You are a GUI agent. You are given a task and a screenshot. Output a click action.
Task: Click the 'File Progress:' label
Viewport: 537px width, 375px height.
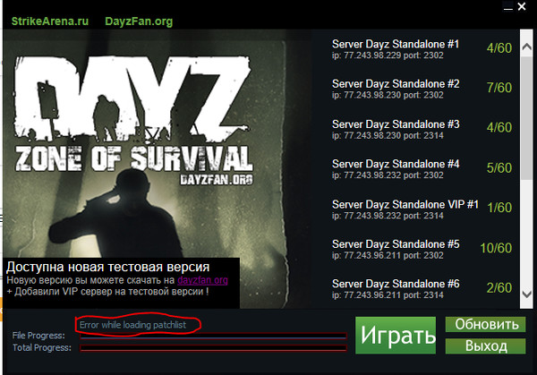[38, 336]
